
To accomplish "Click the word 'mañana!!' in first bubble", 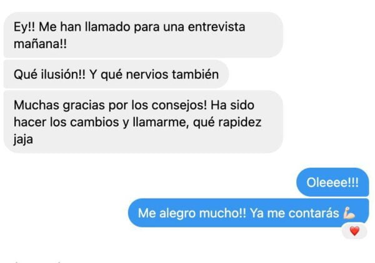I will tap(40, 44).
